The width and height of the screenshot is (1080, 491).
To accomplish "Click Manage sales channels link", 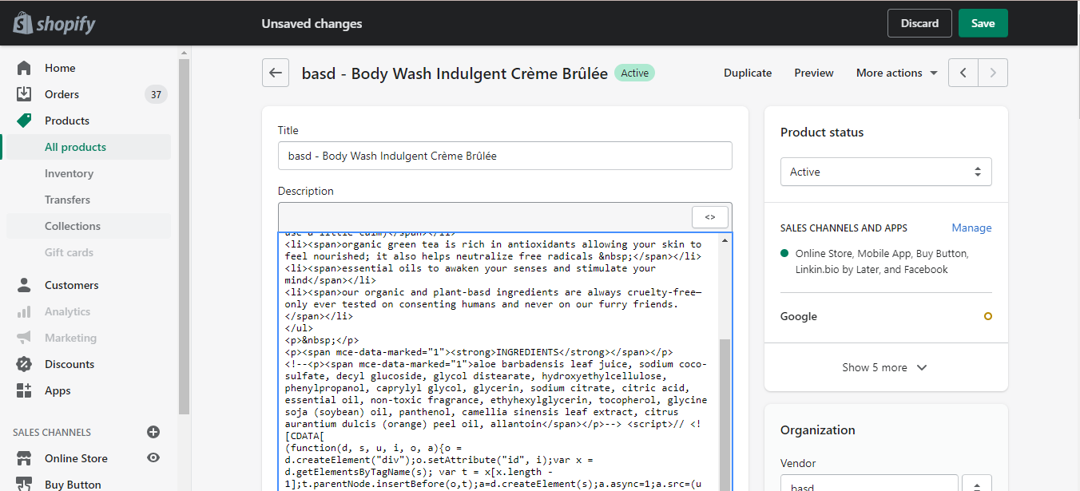I will click(x=971, y=228).
